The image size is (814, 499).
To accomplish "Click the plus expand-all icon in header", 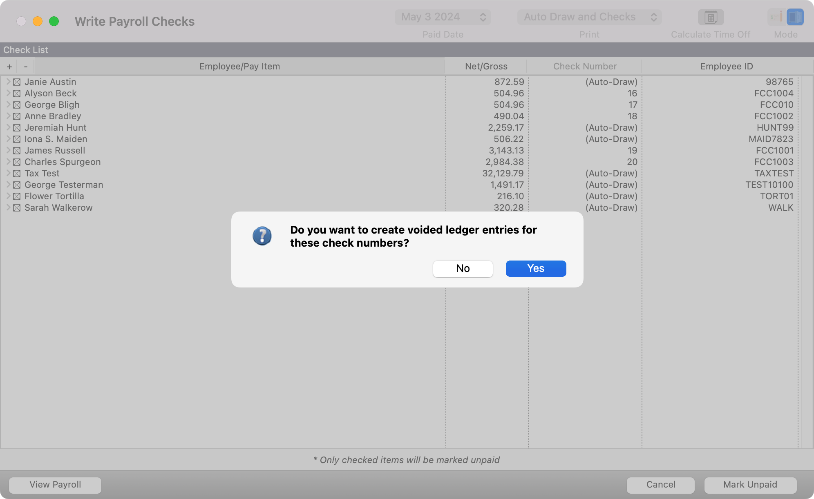I will point(9,67).
